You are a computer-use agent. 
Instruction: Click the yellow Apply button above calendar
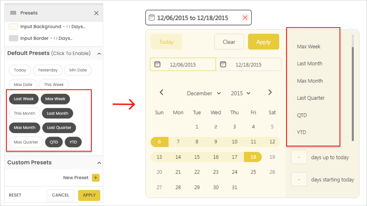tap(263, 42)
